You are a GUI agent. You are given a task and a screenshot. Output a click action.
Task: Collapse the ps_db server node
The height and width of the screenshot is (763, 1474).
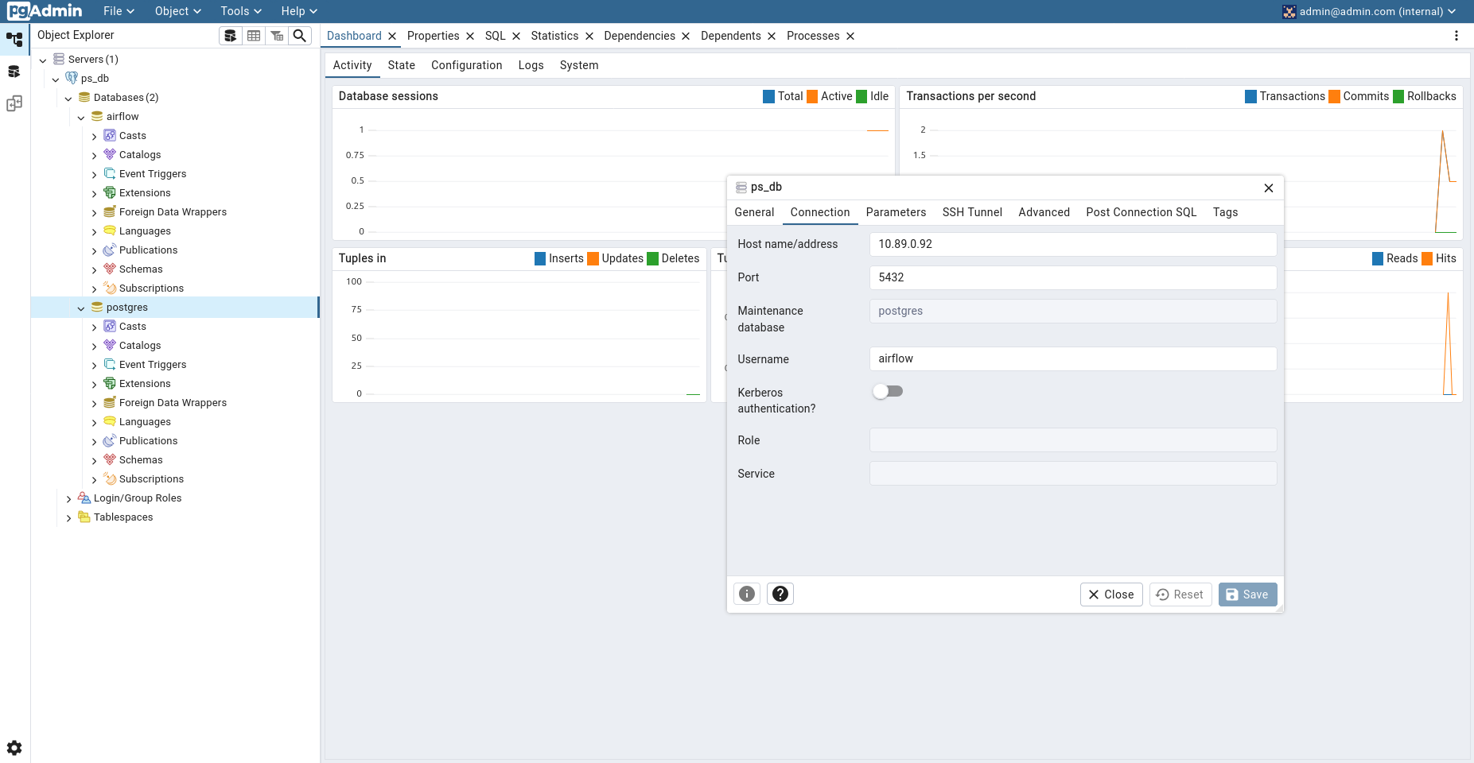(x=56, y=79)
